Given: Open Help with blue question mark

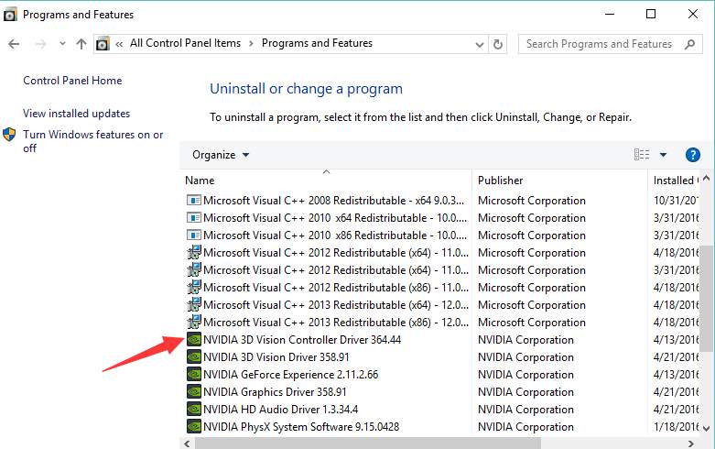Looking at the screenshot, I should coord(693,155).
